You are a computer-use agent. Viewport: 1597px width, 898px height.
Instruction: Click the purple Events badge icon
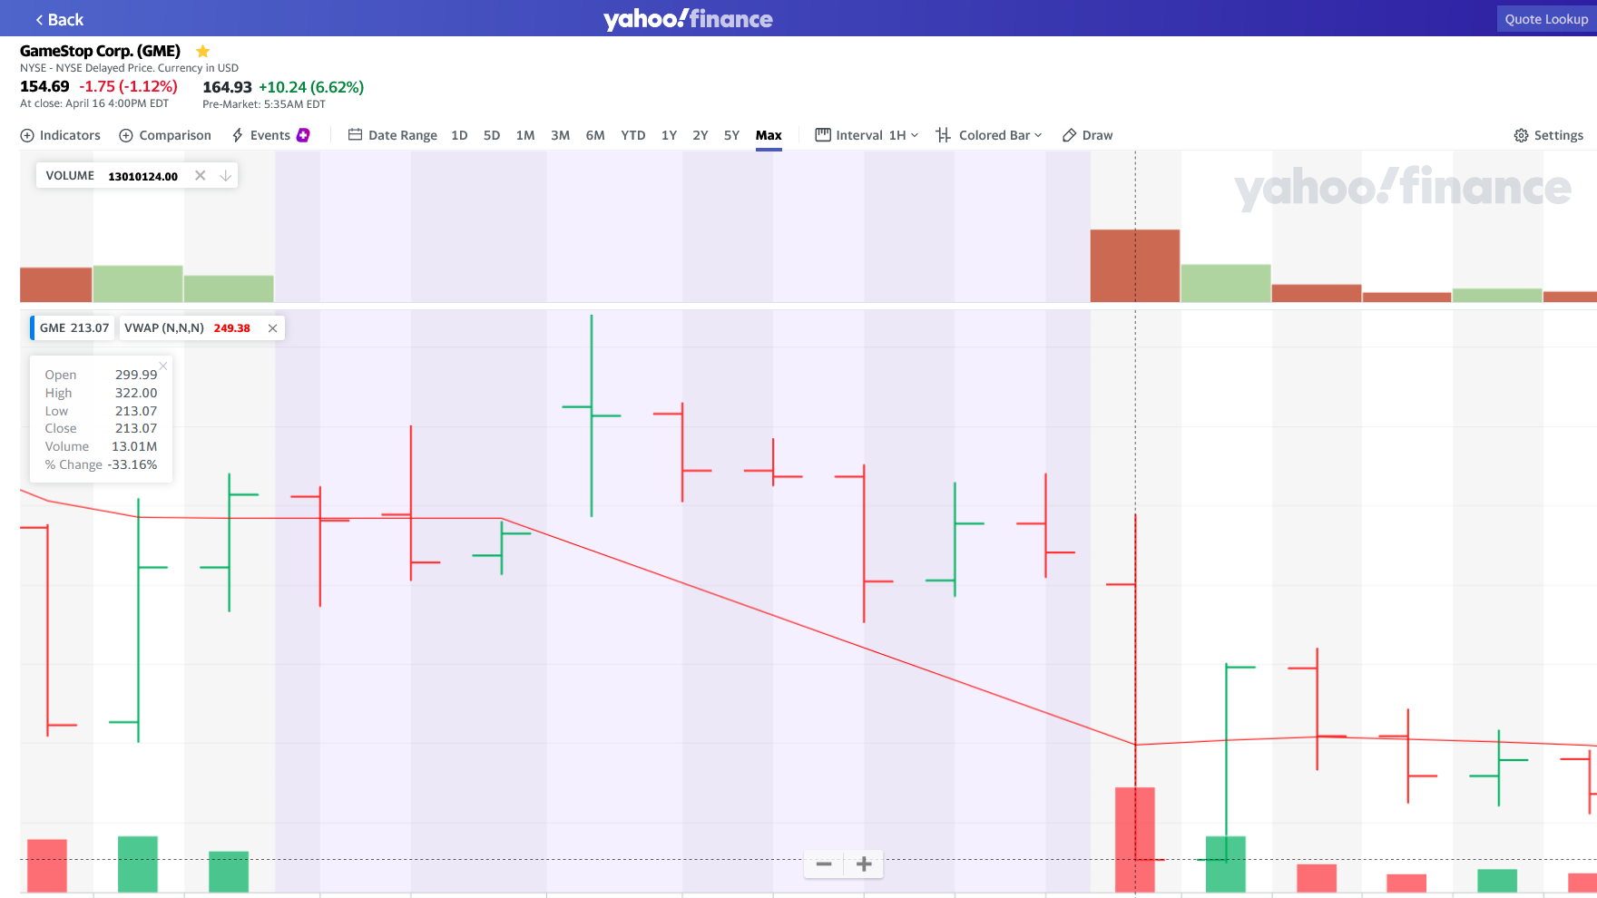tap(303, 135)
